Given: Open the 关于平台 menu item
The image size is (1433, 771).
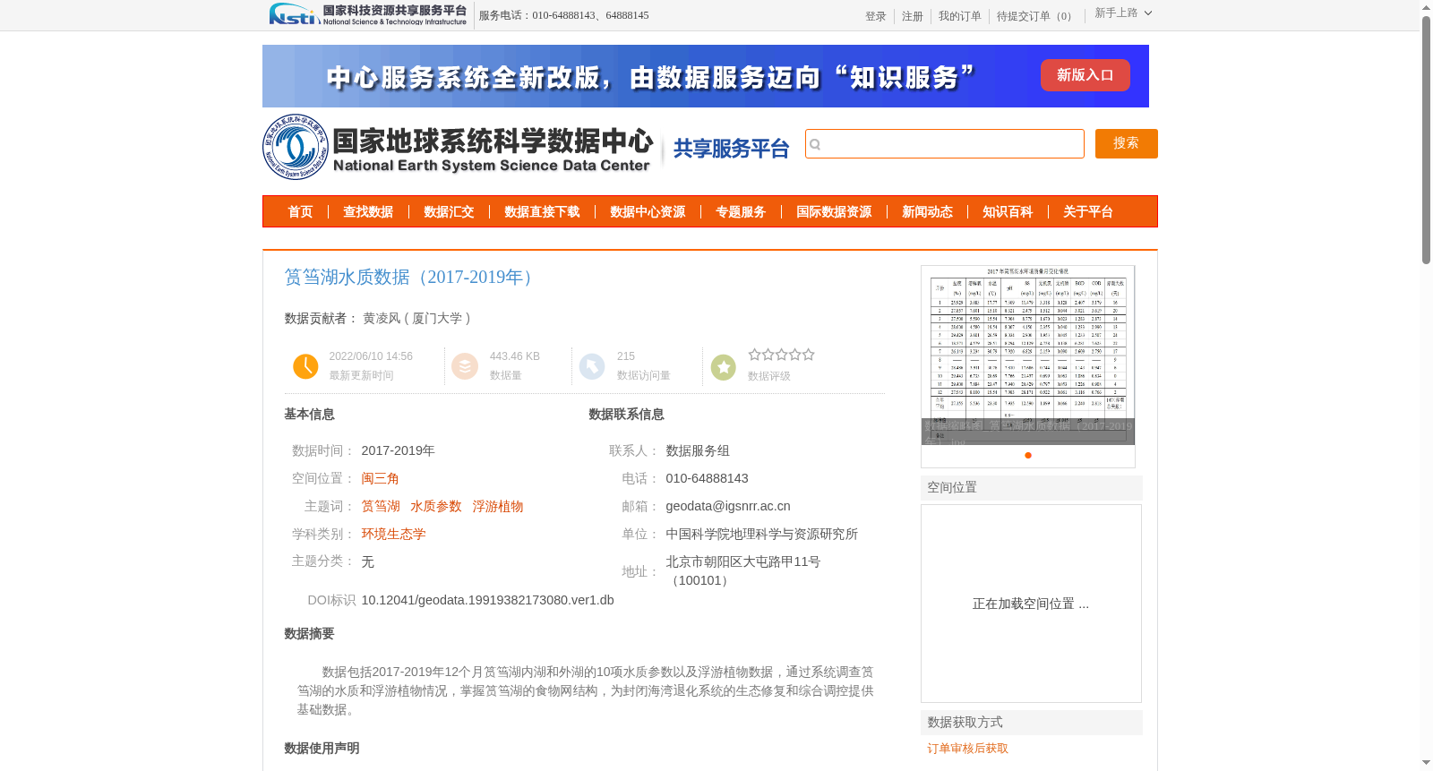Looking at the screenshot, I should coord(1088,212).
